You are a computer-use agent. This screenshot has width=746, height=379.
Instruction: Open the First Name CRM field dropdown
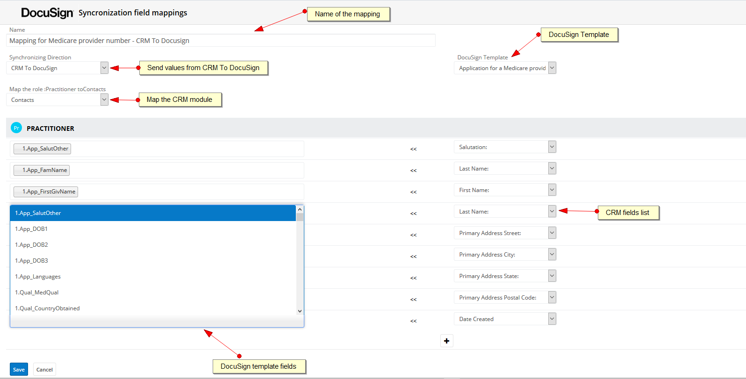tap(505, 190)
